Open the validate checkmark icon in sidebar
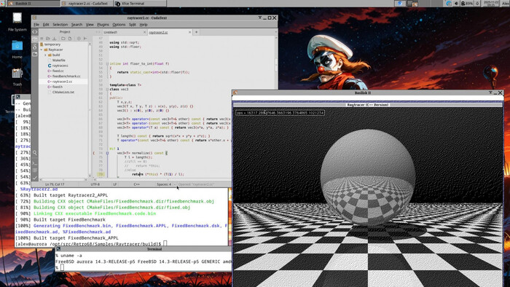The image size is (510, 287). [x=35, y=178]
